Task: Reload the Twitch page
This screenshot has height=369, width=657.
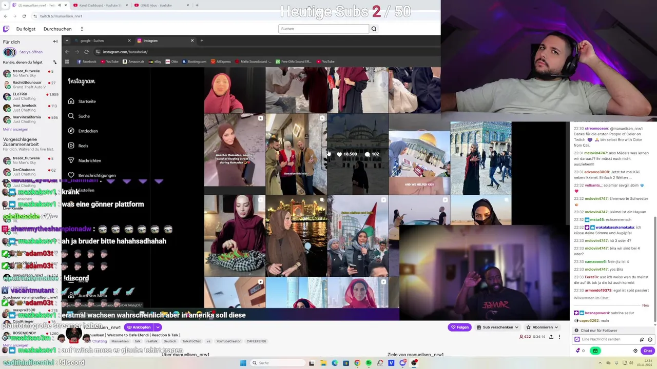Action: point(24,16)
